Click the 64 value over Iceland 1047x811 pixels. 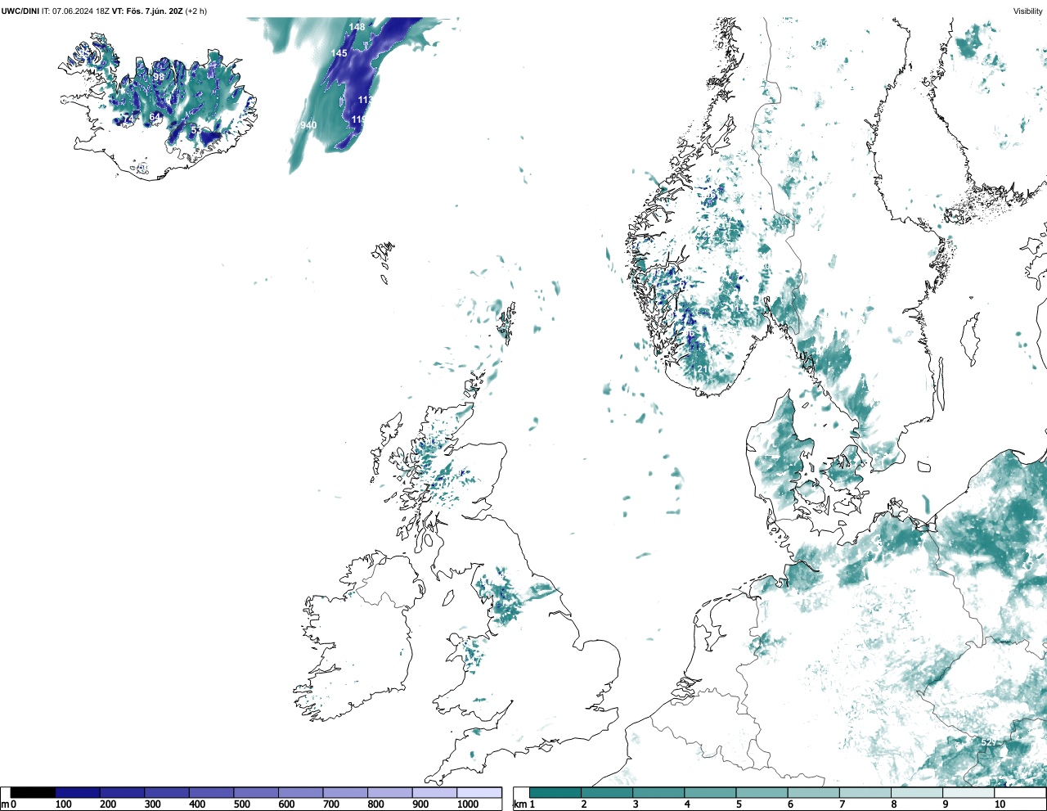[x=155, y=117]
